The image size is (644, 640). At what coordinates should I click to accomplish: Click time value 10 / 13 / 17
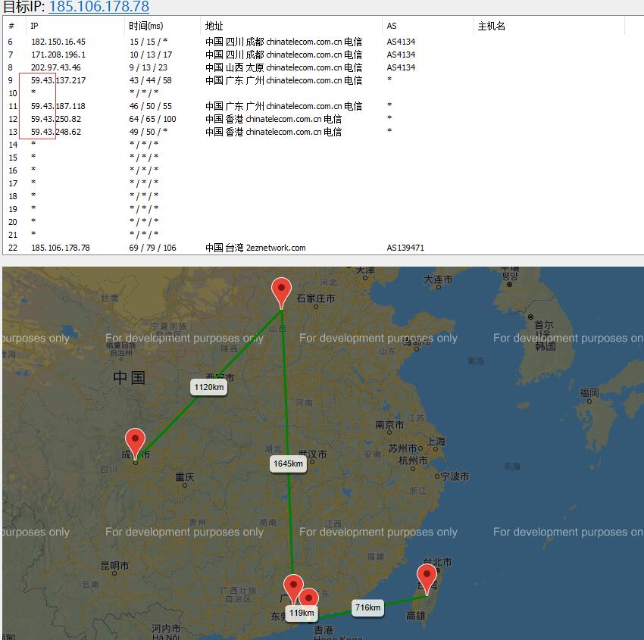tap(151, 55)
